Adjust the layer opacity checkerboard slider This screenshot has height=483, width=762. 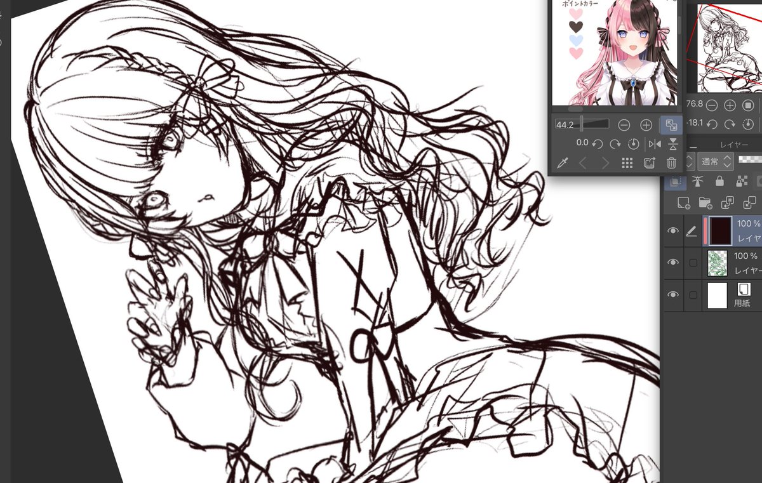[750, 160]
